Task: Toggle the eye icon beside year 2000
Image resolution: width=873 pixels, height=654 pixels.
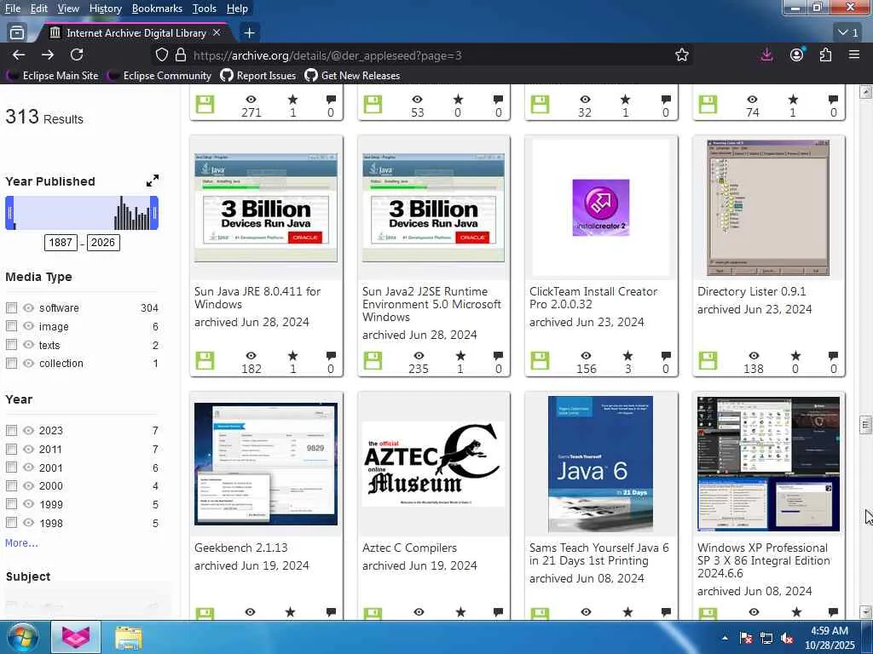Action: point(29,485)
